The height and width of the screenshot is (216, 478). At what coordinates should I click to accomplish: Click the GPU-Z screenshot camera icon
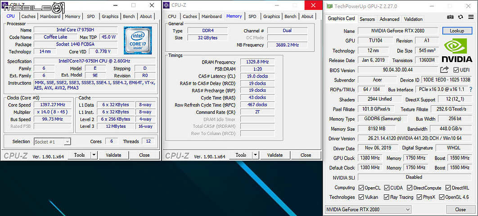point(450,17)
